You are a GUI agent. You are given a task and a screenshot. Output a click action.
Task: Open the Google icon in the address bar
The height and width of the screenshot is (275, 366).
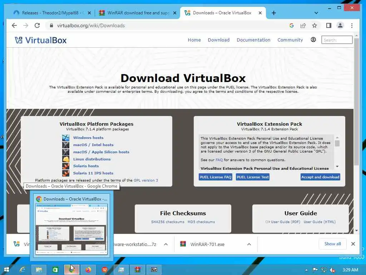292,25
